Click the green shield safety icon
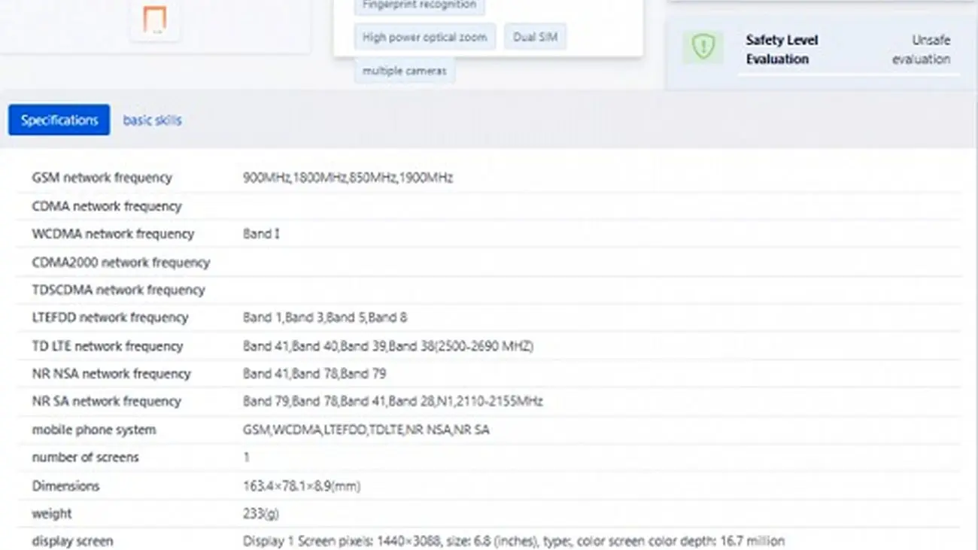 point(703,47)
